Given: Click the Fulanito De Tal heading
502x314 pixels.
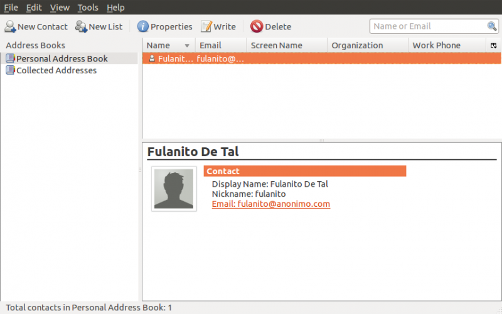Looking at the screenshot, I should (x=193, y=152).
